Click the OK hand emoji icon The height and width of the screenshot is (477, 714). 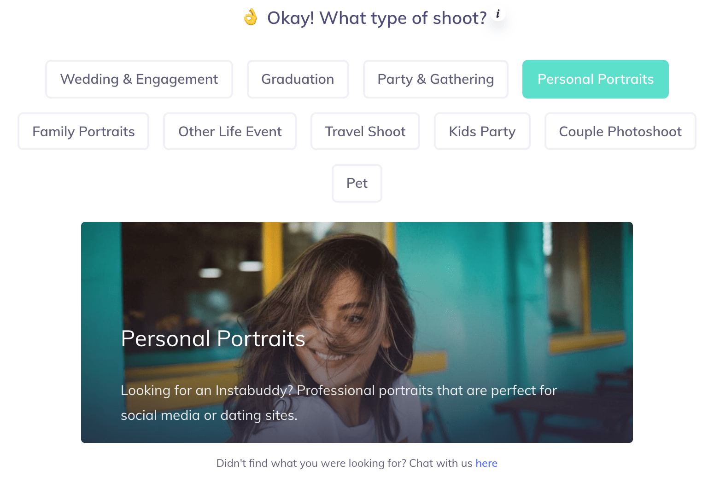(251, 17)
